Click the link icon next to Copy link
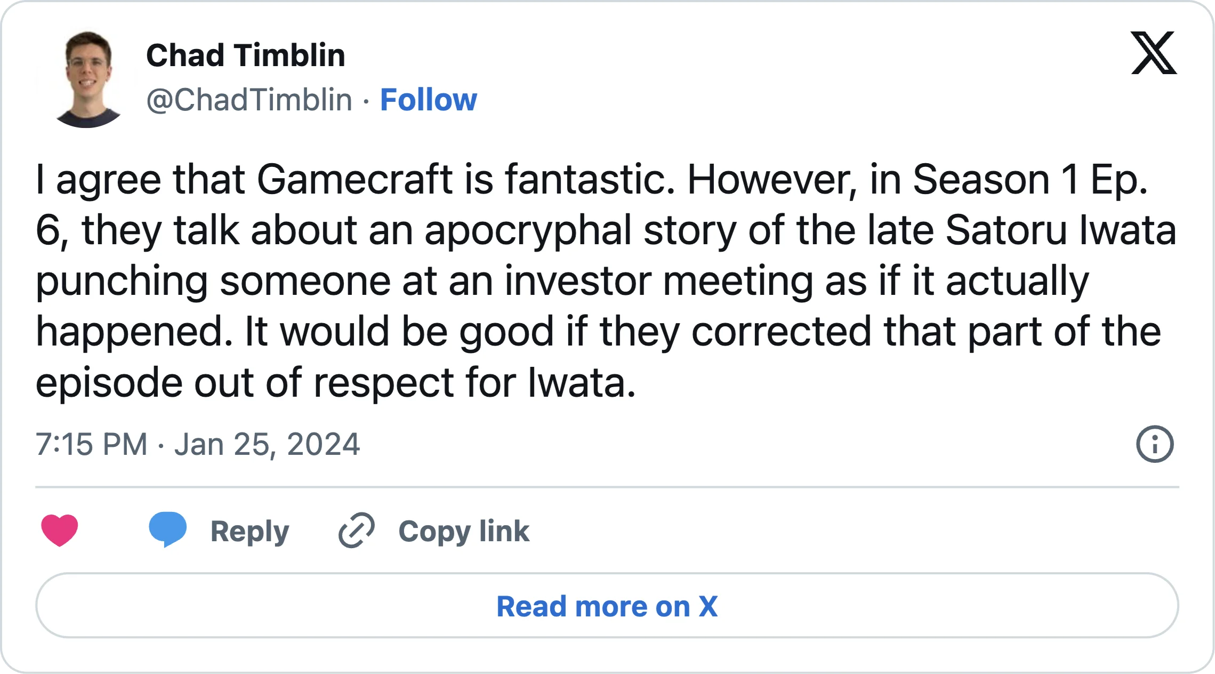The image size is (1215, 674). [x=356, y=530]
